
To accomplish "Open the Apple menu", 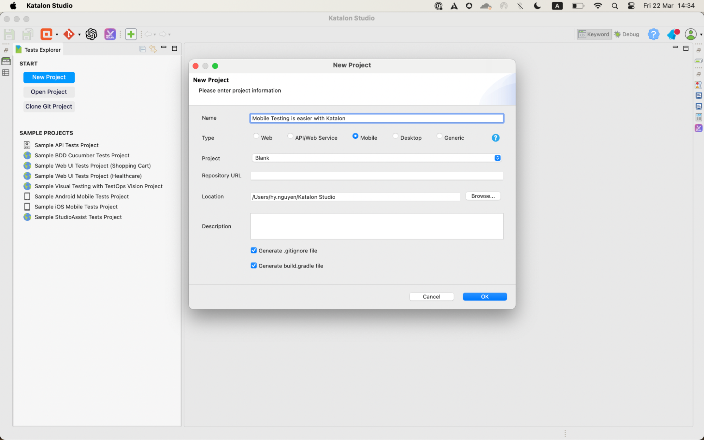I will click(13, 6).
